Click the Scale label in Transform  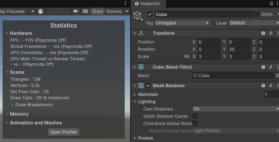click(143, 56)
